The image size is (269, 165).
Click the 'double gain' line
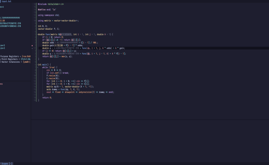point(62,45)
